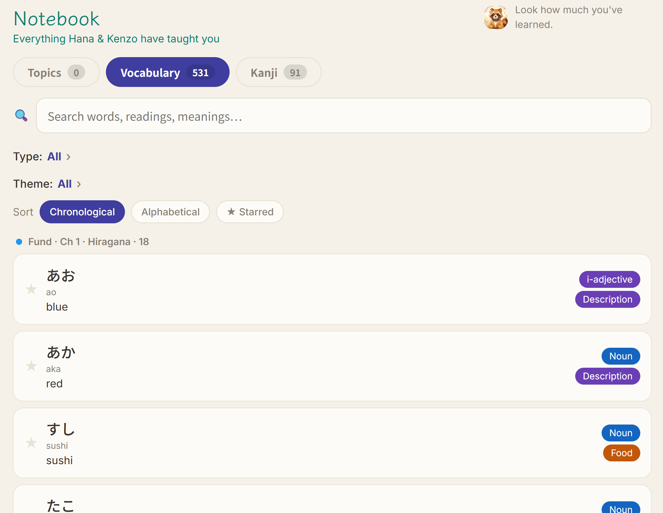Open the あお vocabulary word
This screenshot has height=513, width=663.
tap(61, 276)
